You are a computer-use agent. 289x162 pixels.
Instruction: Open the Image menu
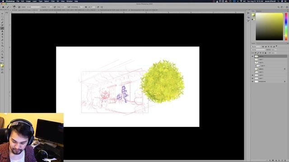tap(28, 1)
